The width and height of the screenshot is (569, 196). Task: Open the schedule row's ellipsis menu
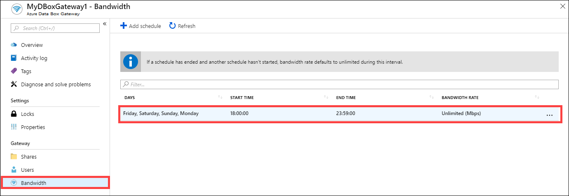(549, 115)
